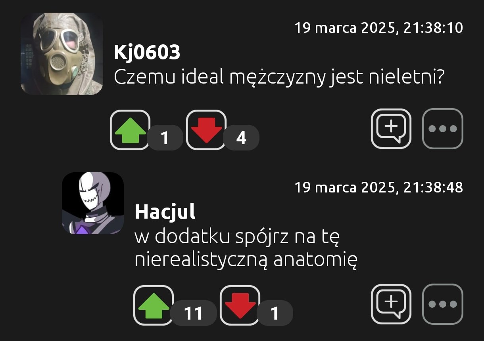
Task: Select the timestamp 21:38:48 on Hacjul's reply
Action: pos(433,187)
